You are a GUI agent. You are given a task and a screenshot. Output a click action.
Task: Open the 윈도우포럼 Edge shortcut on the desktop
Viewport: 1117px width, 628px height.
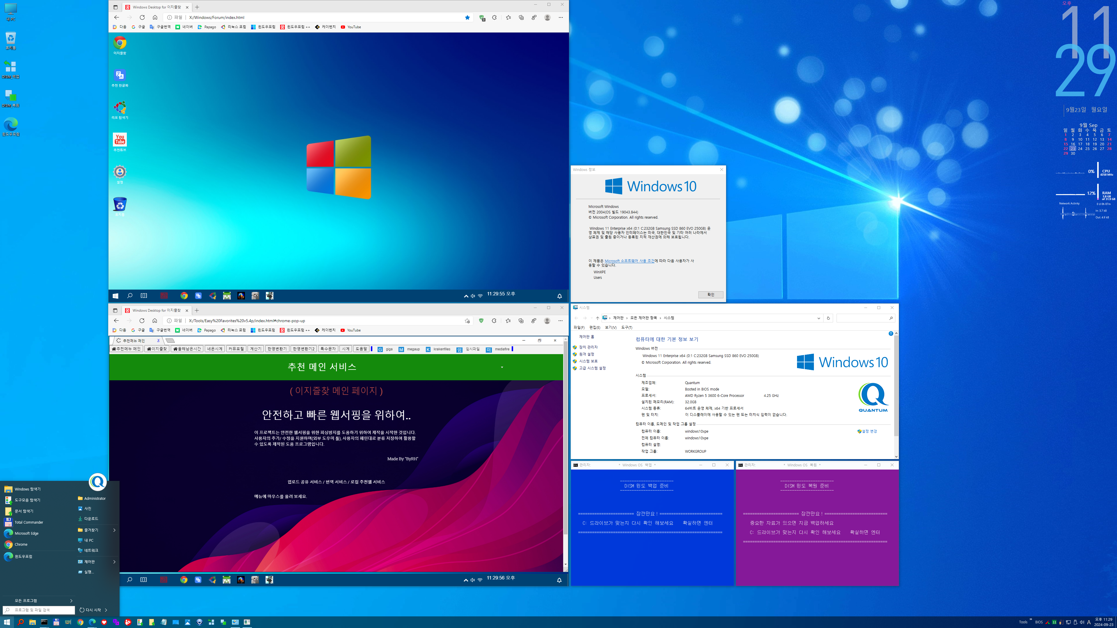point(11,127)
